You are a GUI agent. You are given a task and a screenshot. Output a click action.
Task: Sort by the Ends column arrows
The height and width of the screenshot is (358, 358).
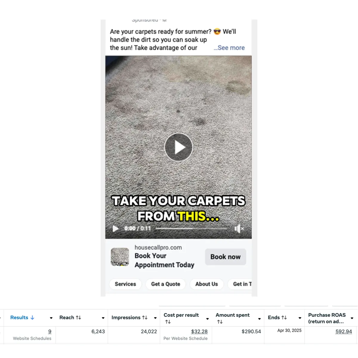(x=284, y=318)
